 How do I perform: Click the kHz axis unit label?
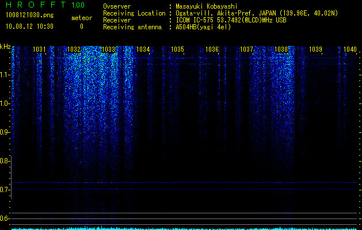[x=5, y=47]
